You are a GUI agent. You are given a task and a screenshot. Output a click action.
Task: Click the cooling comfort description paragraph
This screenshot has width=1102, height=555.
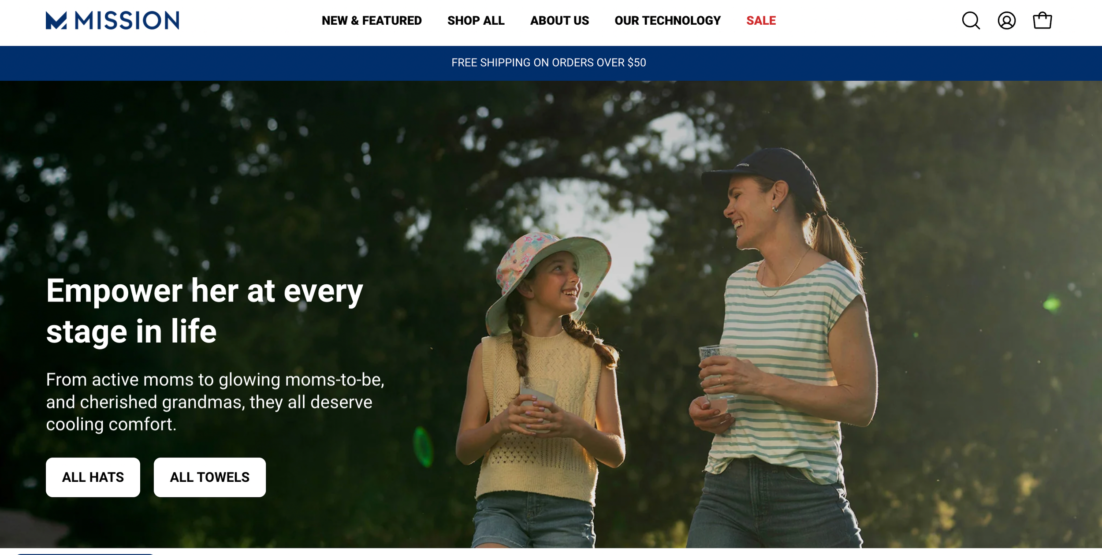coord(215,402)
